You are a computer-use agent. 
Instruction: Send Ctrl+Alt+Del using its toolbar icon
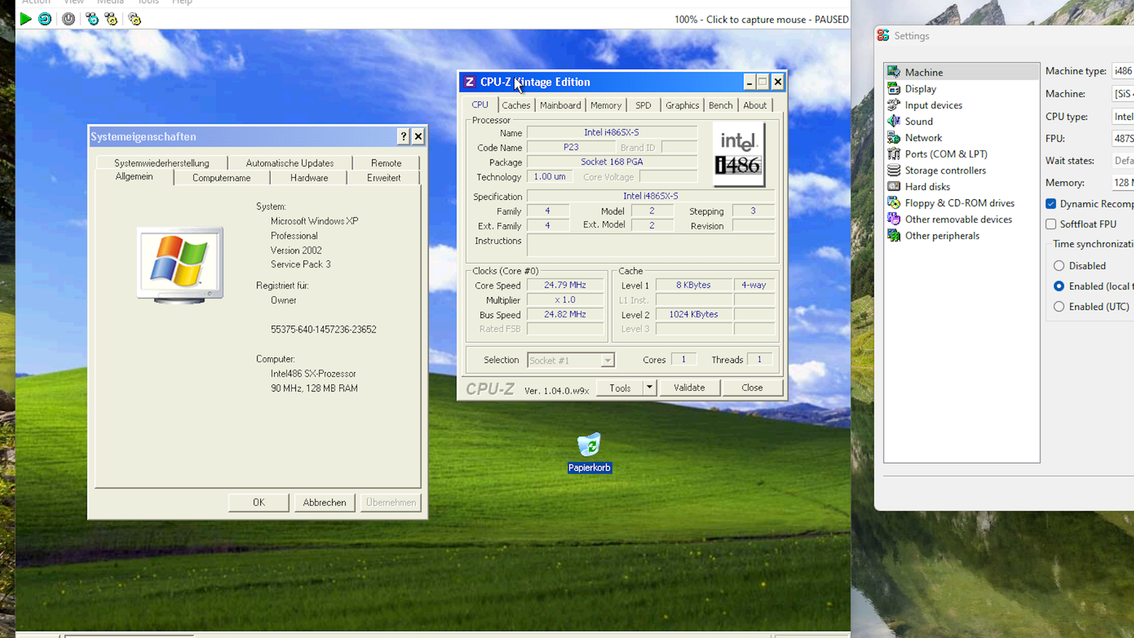tap(92, 19)
